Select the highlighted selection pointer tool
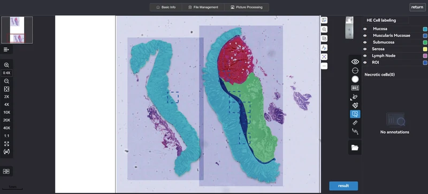 [x=355, y=114]
